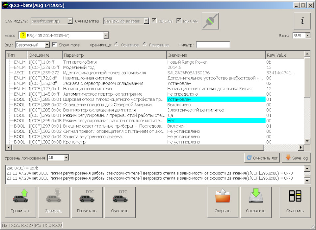316x230 pixels.
Task: Click the table horizontal scrollbar right arrow
Action: [x=301, y=148]
